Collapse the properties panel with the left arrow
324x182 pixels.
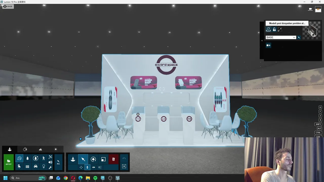click(262, 40)
